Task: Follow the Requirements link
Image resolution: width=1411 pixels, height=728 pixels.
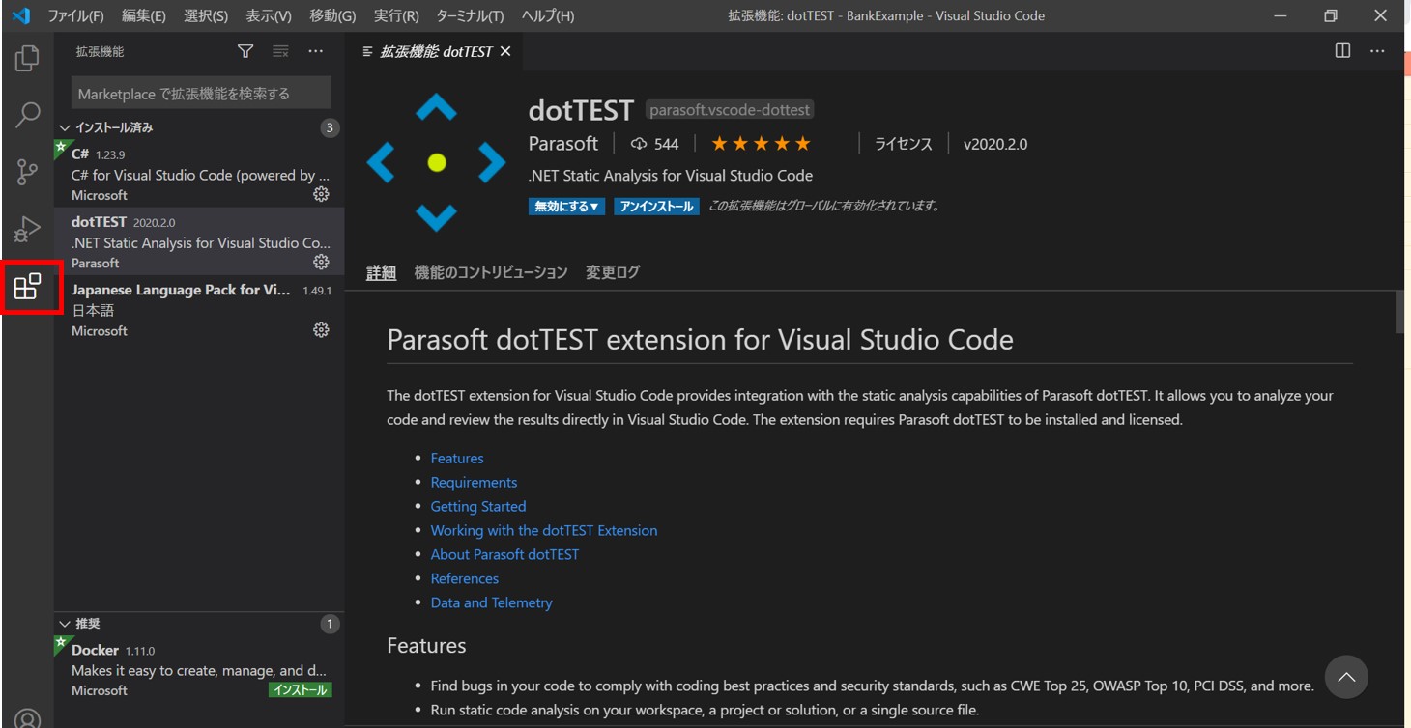Action: click(x=474, y=482)
